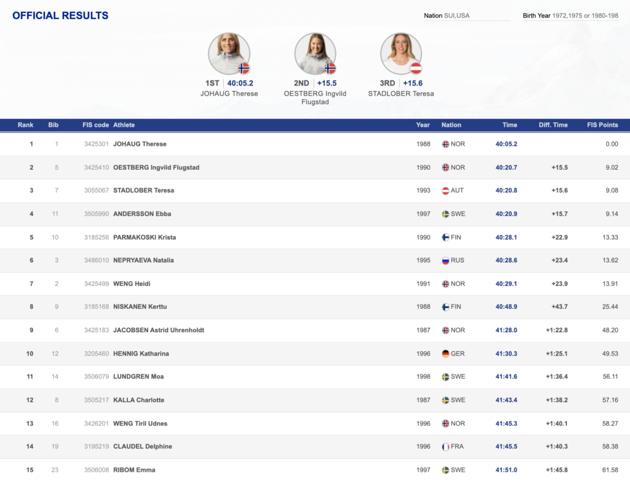Click Teresa Stadlober's third place podium photo
Viewport: 630px width, 481px height.
(401, 54)
